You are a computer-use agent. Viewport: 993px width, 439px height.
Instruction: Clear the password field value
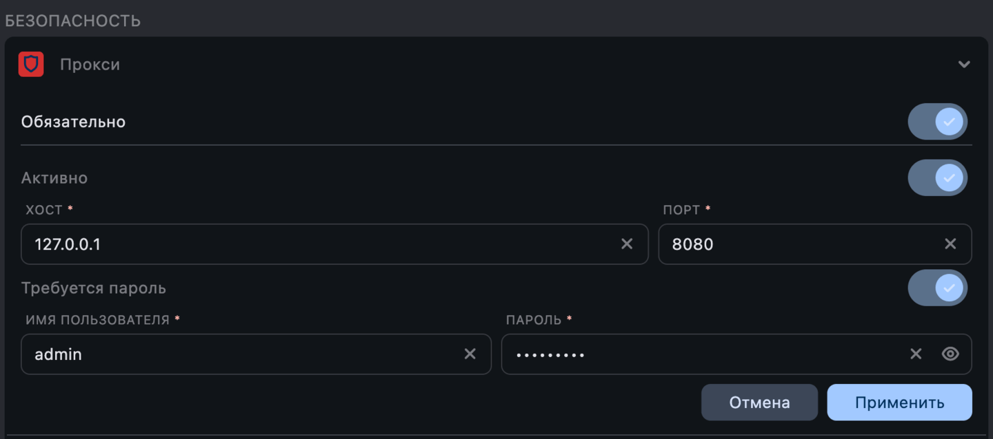[x=916, y=354]
